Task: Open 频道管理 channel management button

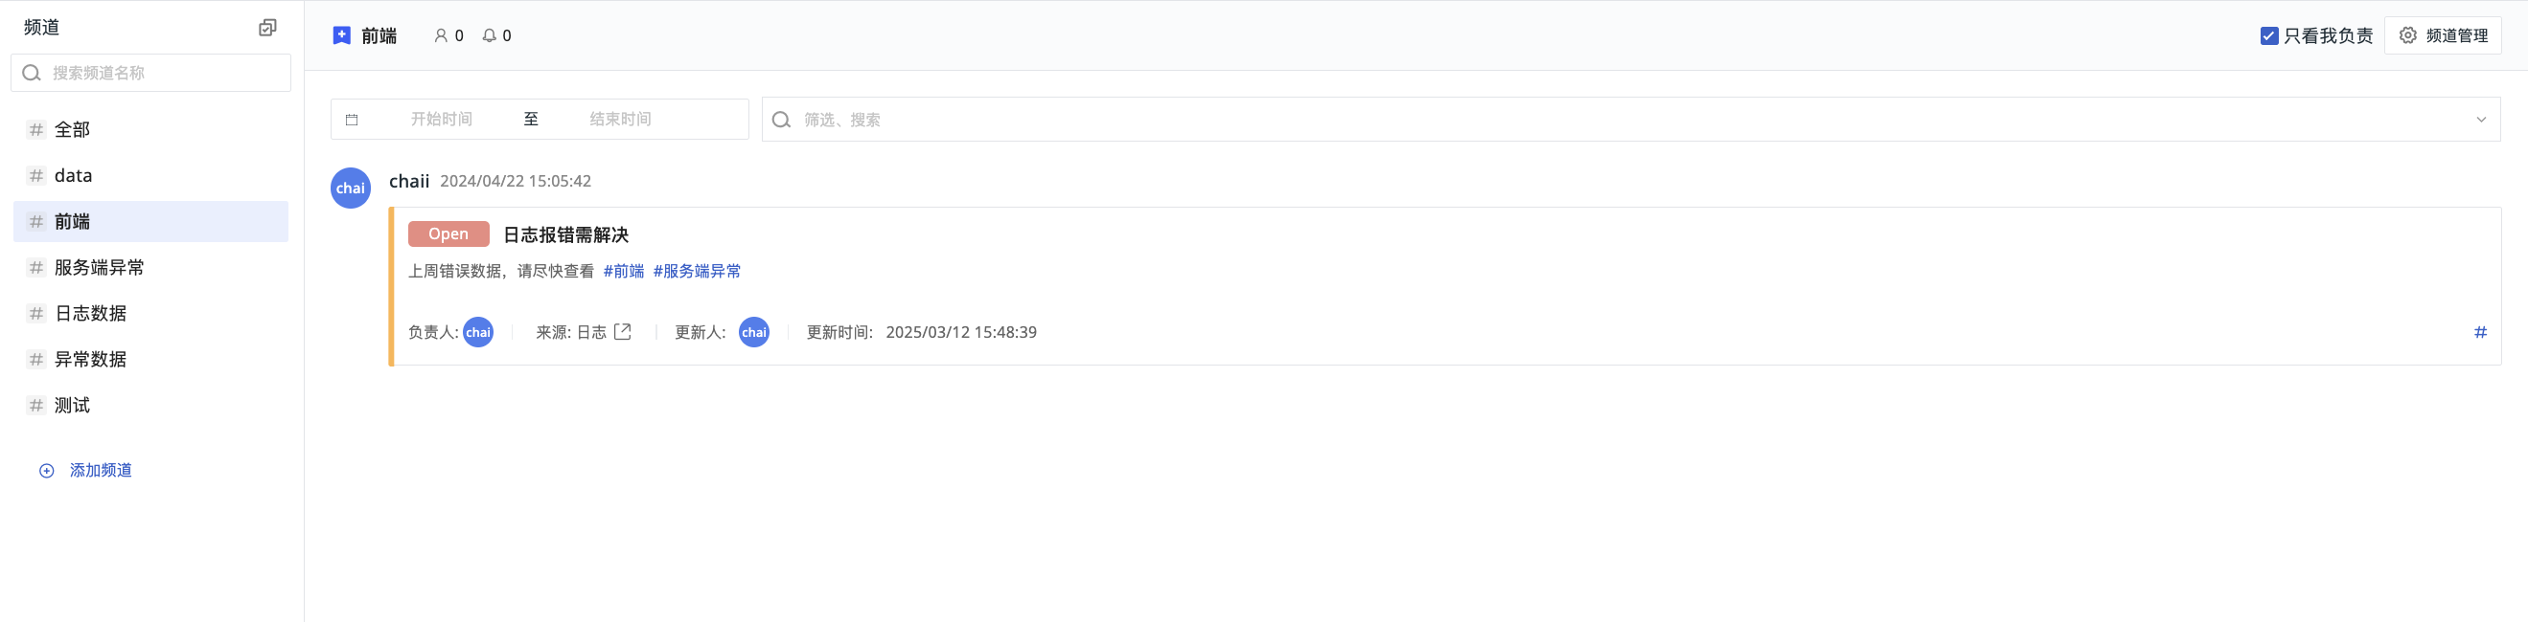Action: coord(2443,35)
